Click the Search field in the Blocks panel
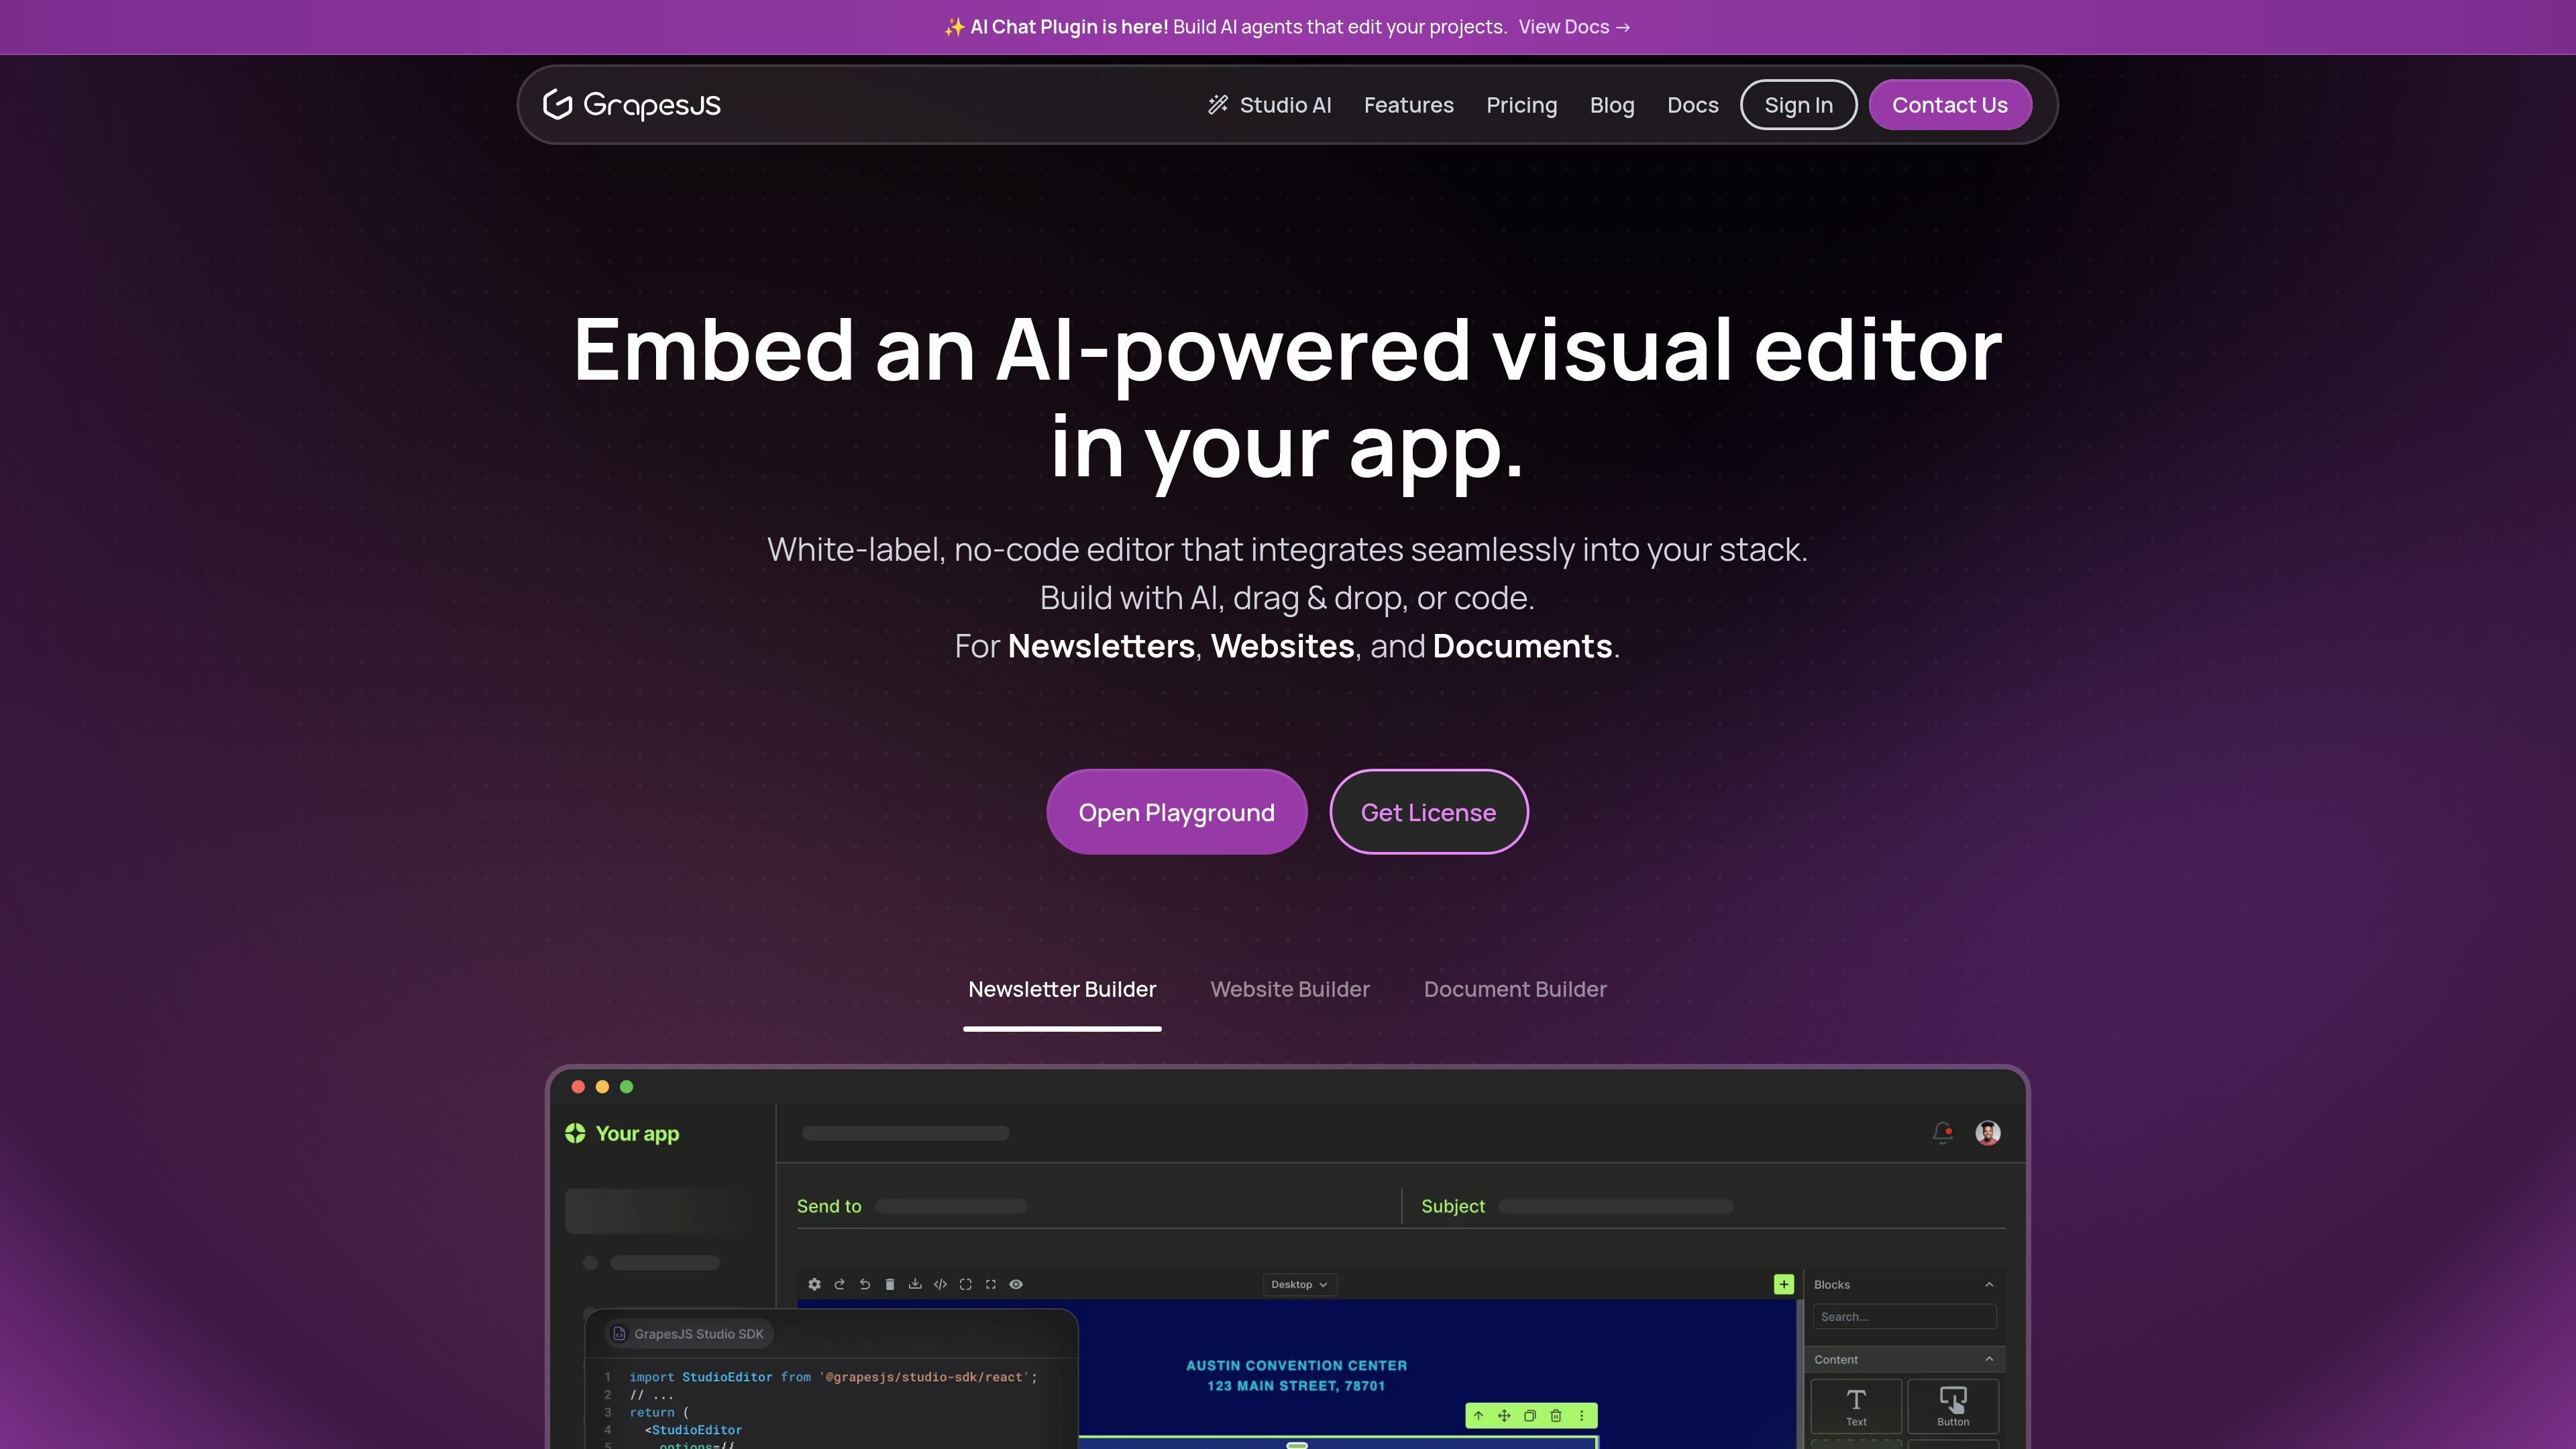Viewport: 2576px width, 1449px height. point(1904,1317)
